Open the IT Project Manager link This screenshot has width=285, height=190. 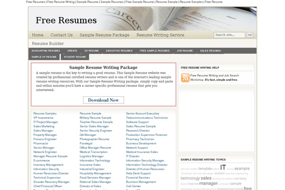click(46, 122)
